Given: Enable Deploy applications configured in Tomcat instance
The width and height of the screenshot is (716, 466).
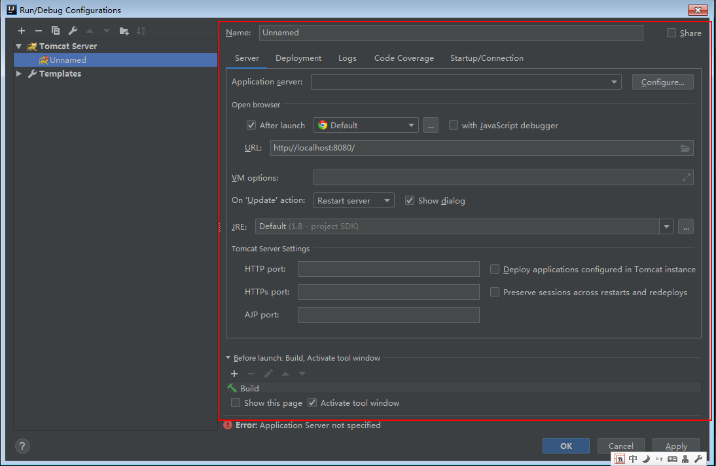Looking at the screenshot, I should point(495,269).
